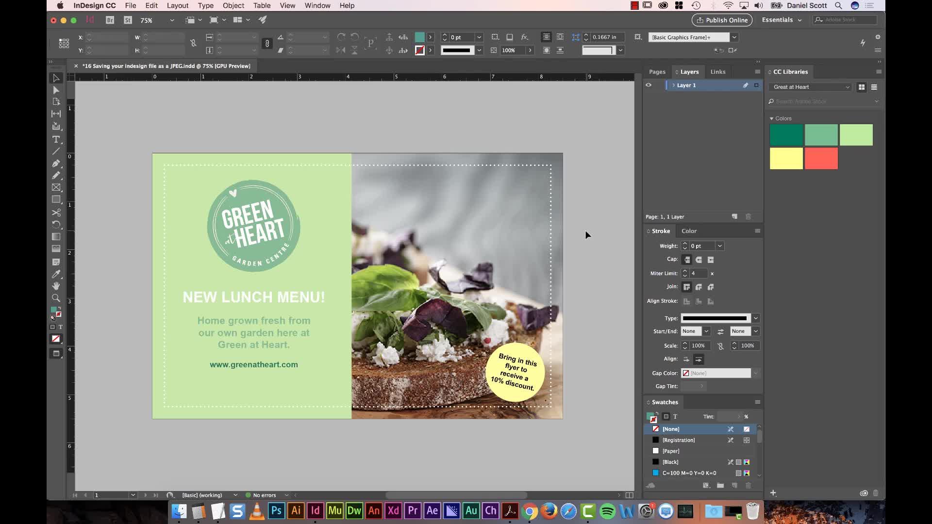This screenshot has width=932, height=524.
Task: Click the Swatches new color group folder
Action: 720,485
